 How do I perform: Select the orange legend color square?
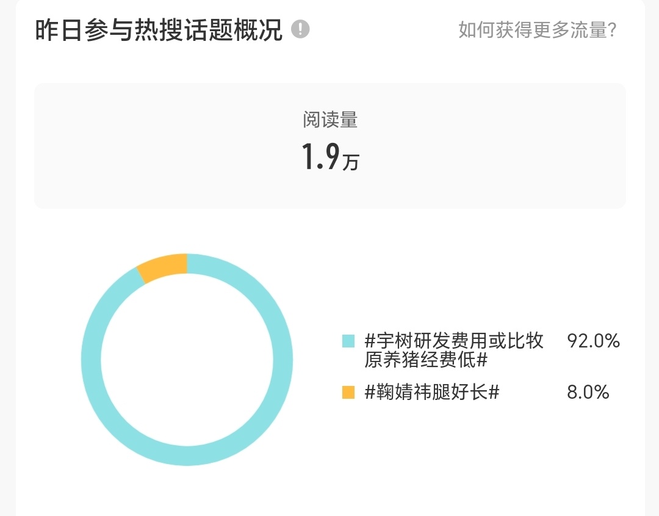click(x=348, y=392)
